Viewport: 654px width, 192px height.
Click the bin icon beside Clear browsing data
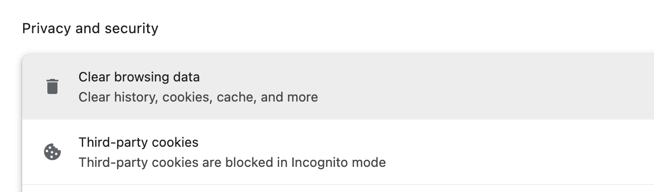coord(52,86)
